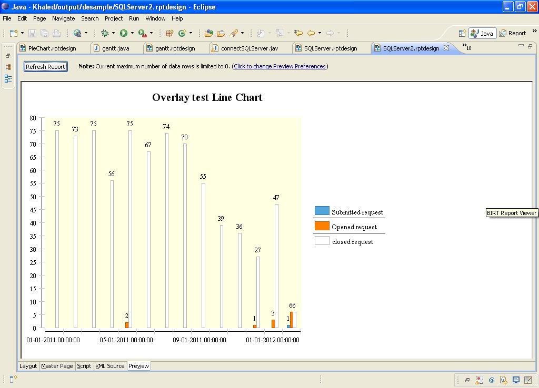Screen dimensions: 539x388
Task: Open the Problems view in bottom trim
Action: [x=479, y=380]
